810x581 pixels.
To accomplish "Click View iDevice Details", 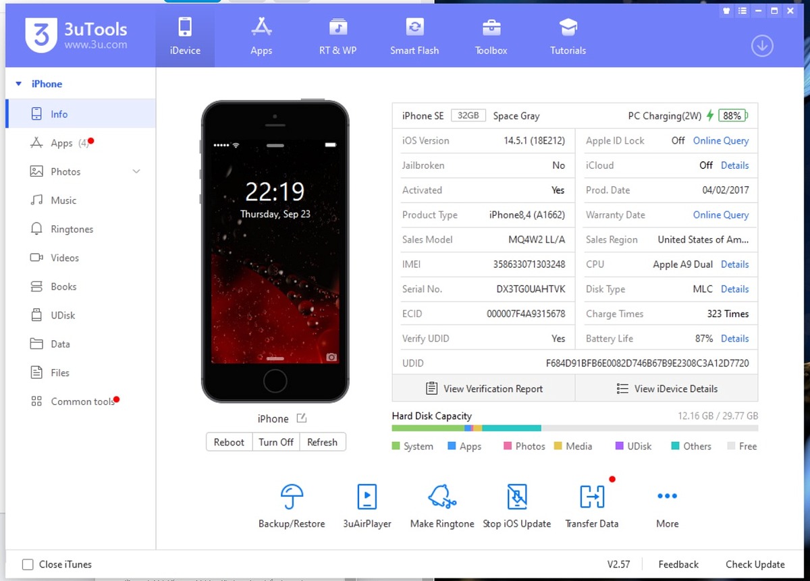I will (667, 389).
